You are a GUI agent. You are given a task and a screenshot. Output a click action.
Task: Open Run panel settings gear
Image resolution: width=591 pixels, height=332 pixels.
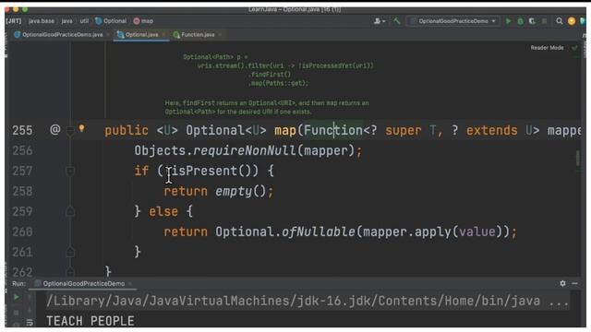point(562,283)
